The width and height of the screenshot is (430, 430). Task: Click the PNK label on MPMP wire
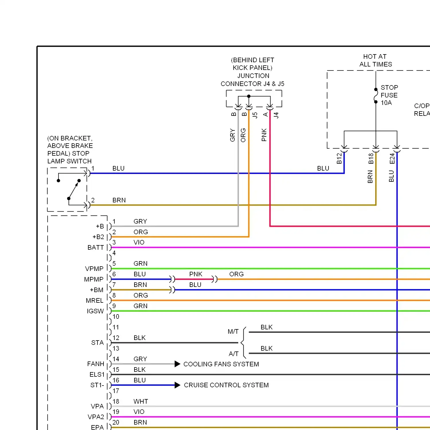196,274
